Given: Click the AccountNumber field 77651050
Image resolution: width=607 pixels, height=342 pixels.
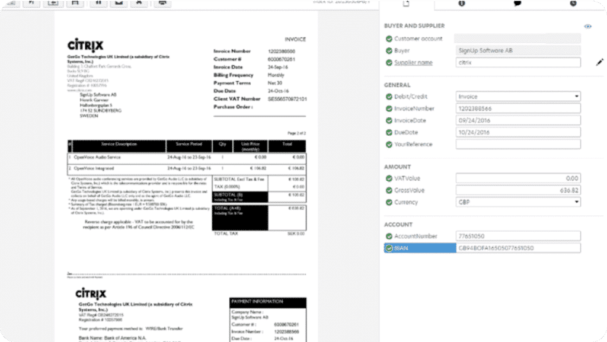Looking at the screenshot, I should (518, 236).
